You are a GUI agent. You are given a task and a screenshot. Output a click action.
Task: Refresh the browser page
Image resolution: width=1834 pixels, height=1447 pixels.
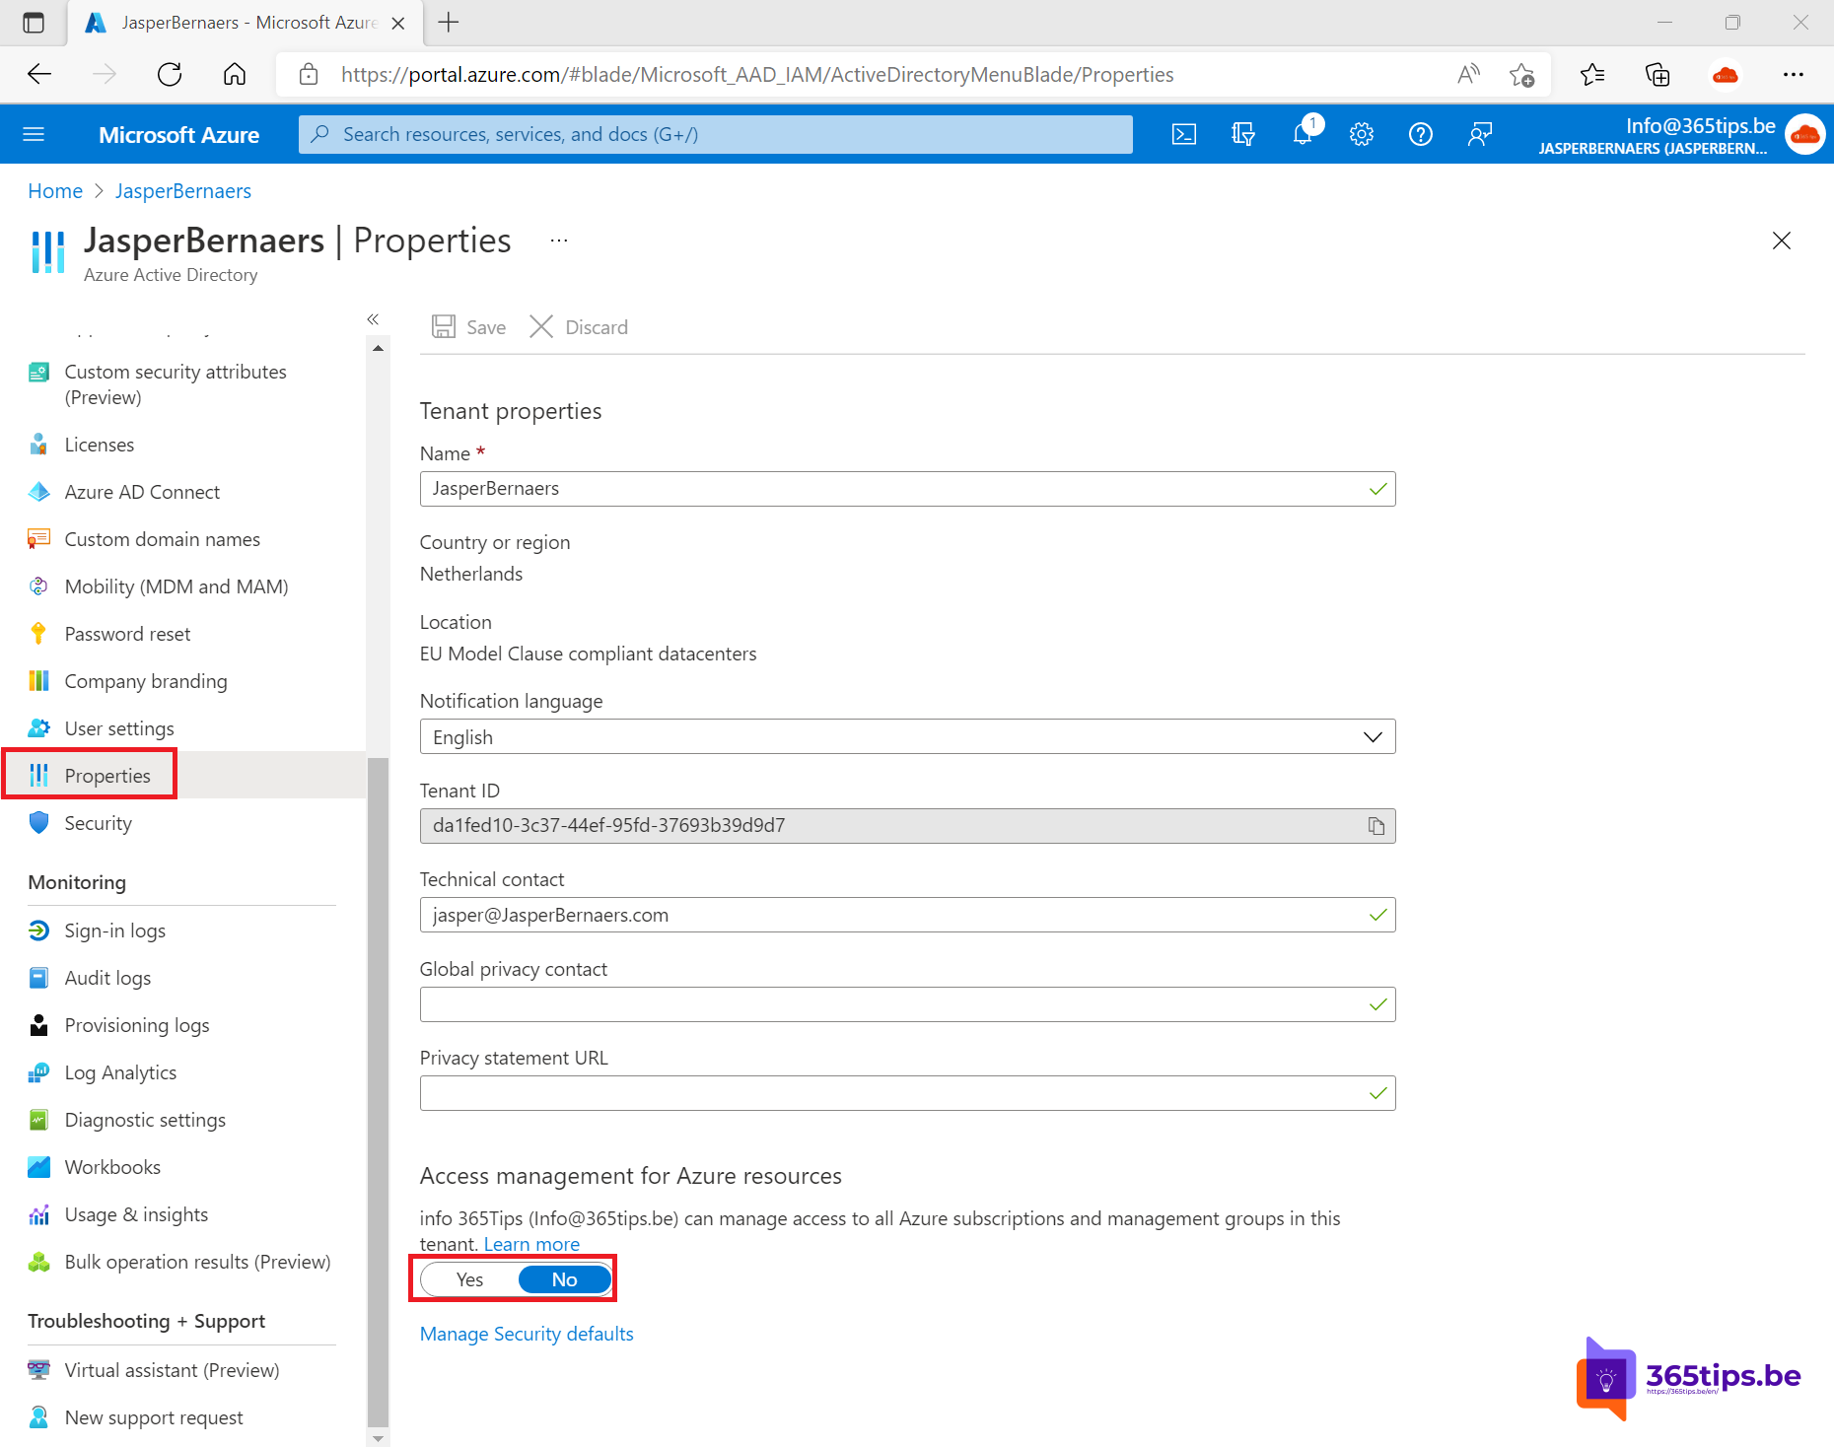coord(170,75)
